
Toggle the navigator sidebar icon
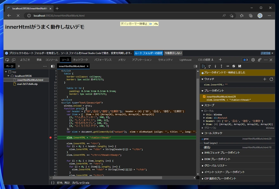click(x=53, y=66)
